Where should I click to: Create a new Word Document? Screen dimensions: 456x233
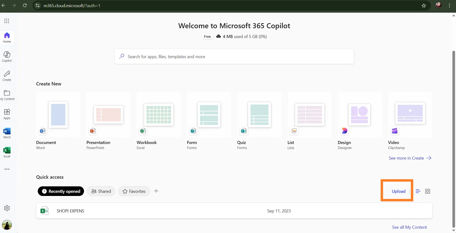[58, 121]
